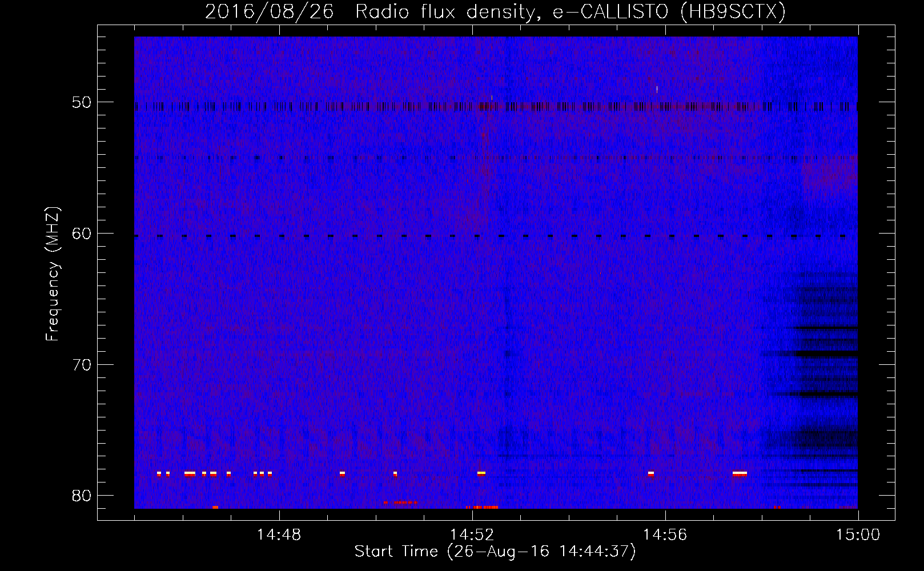
Task: Select the 80 tick label on the frequency axis
Action: [82, 496]
